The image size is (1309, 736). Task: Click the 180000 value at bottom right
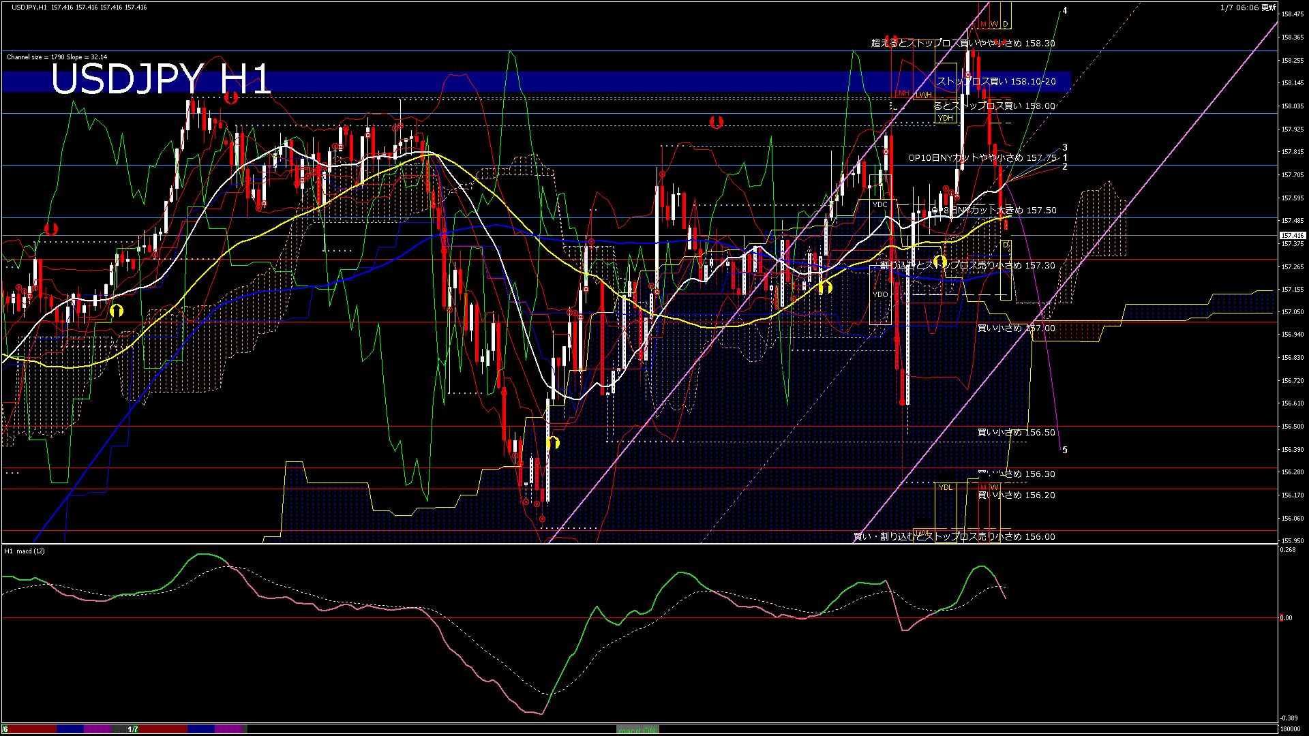point(1289,729)
